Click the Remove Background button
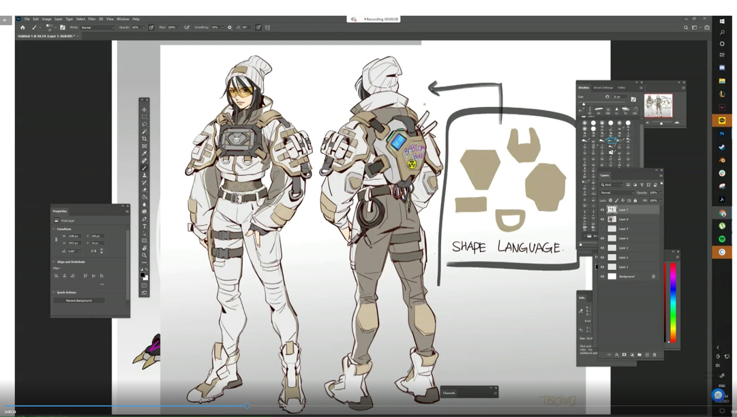The image size is (737, 417). (x=79, y=300)
